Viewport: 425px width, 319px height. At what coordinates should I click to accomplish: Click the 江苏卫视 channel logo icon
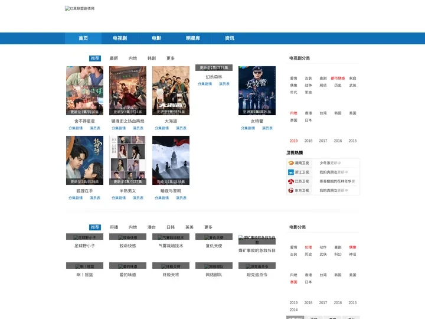click(x=291, y=181)
